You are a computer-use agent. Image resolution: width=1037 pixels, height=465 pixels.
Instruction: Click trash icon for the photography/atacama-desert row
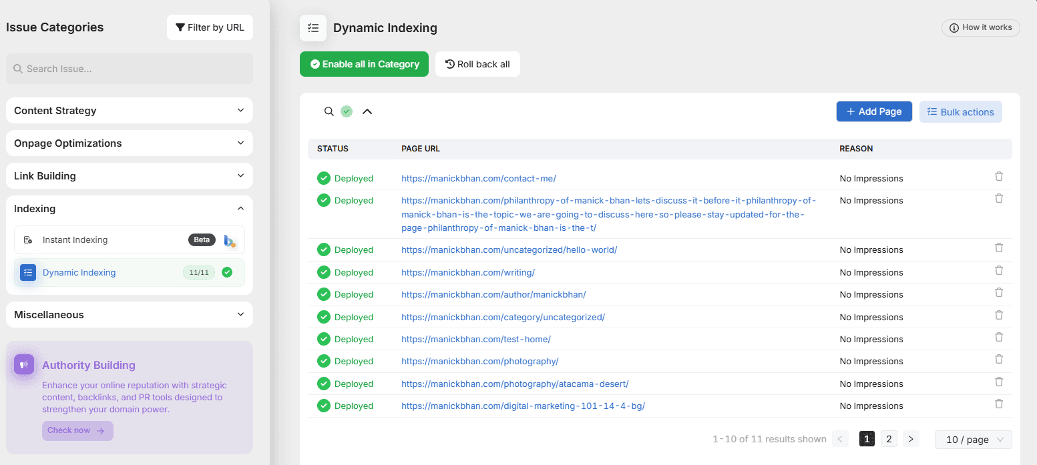[999, 382]
